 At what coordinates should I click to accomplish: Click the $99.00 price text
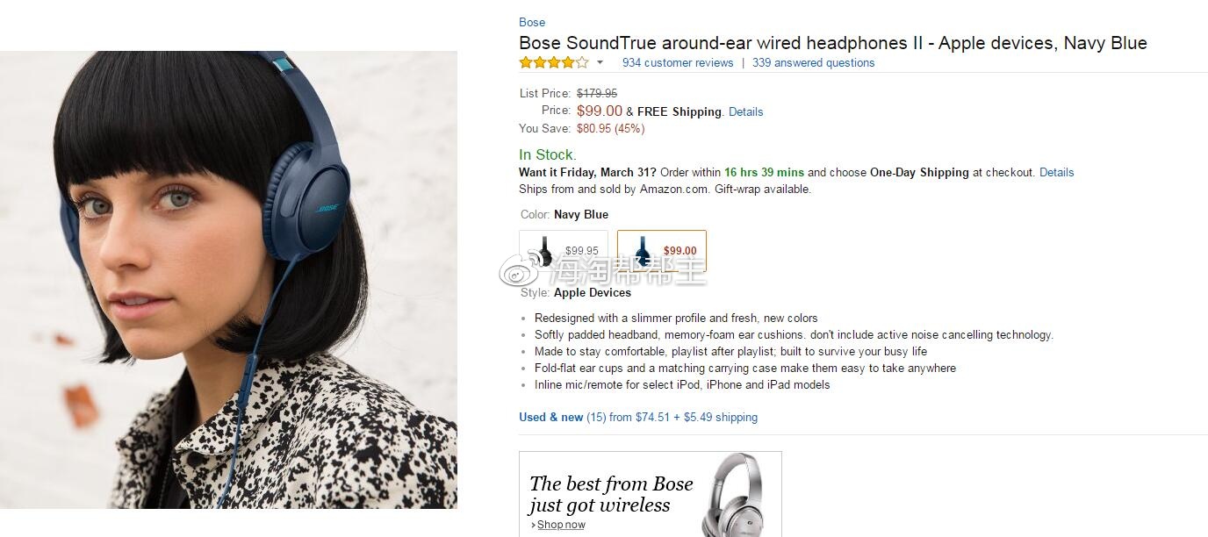pos(600,111)
